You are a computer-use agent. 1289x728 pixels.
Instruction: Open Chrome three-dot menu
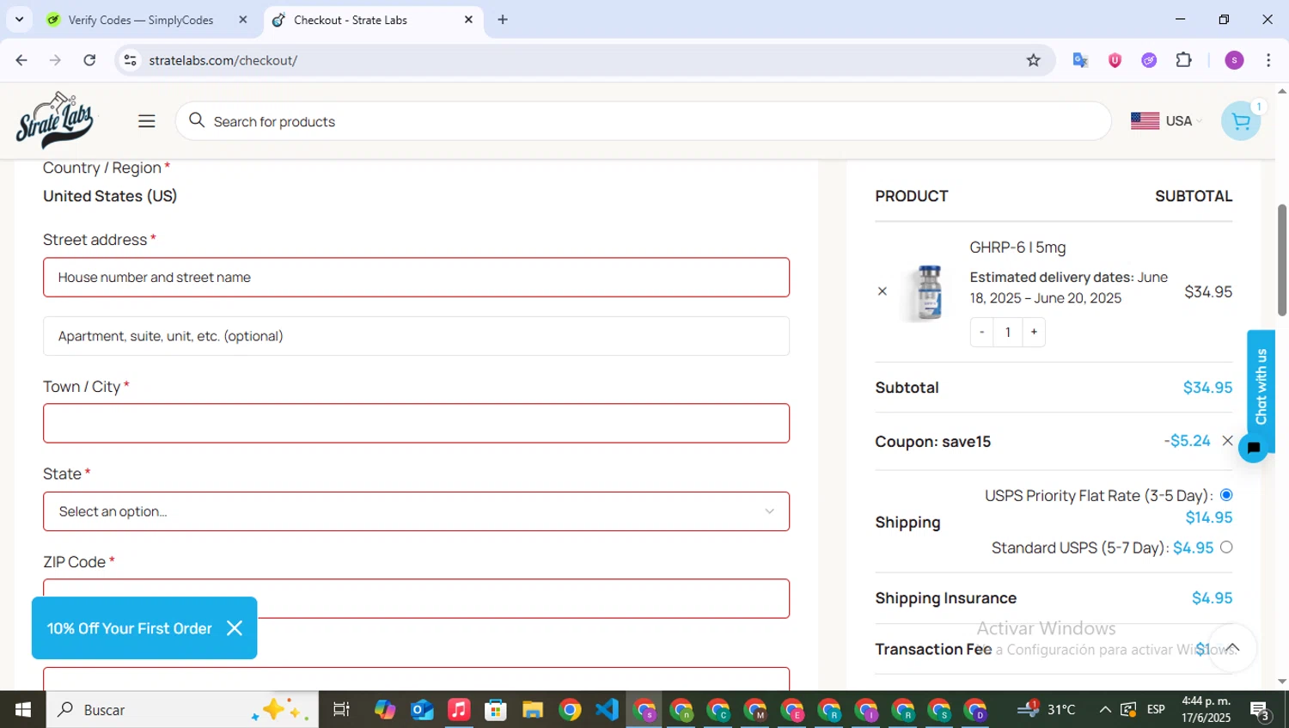[1268, 60]
